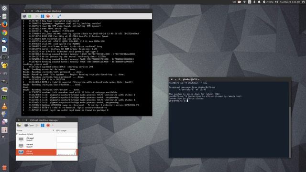The image size is (306, 172).
Task: Click the red Shut Down button in the VM window
Action: (x=48, y=16)
